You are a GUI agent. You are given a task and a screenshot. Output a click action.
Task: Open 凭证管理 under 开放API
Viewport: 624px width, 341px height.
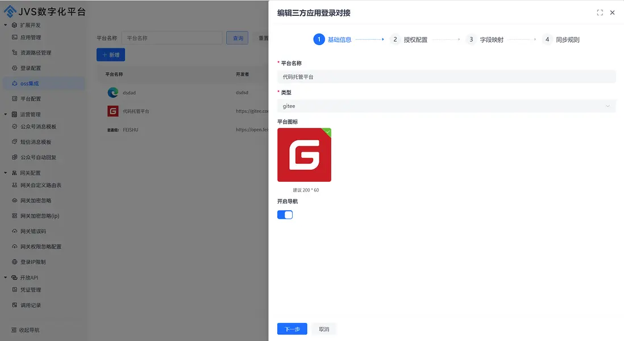click(x=28, y=289)
